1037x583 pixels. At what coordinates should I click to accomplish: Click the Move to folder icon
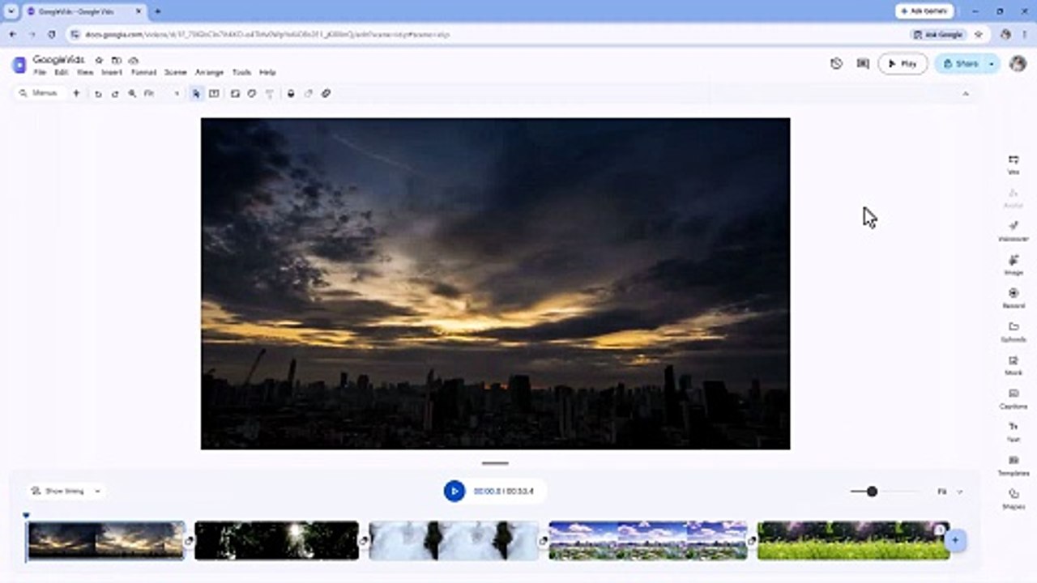click(116, 61)
